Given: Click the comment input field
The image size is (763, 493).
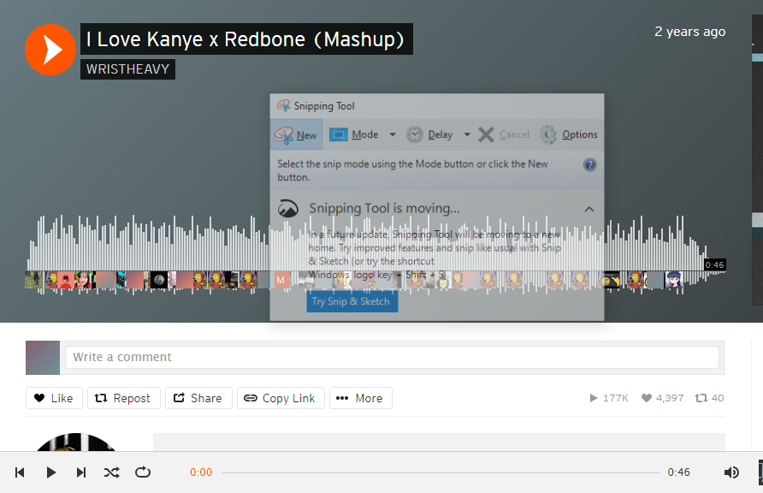Looking at the screenshot, I should click(x=392, y=357).
